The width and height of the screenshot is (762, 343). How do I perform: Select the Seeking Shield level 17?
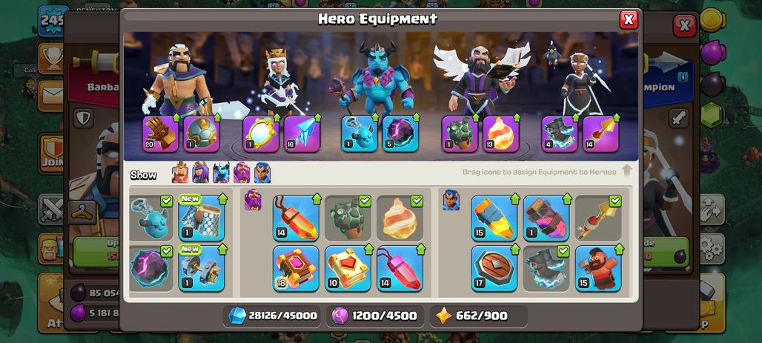[494, 268]
